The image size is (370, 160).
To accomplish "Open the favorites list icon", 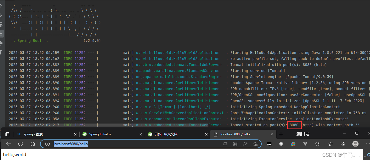I will click(x=331, y=144).
